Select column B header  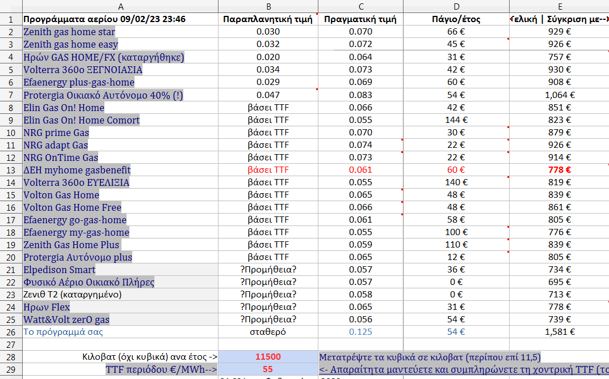click(x=268, y=6)
